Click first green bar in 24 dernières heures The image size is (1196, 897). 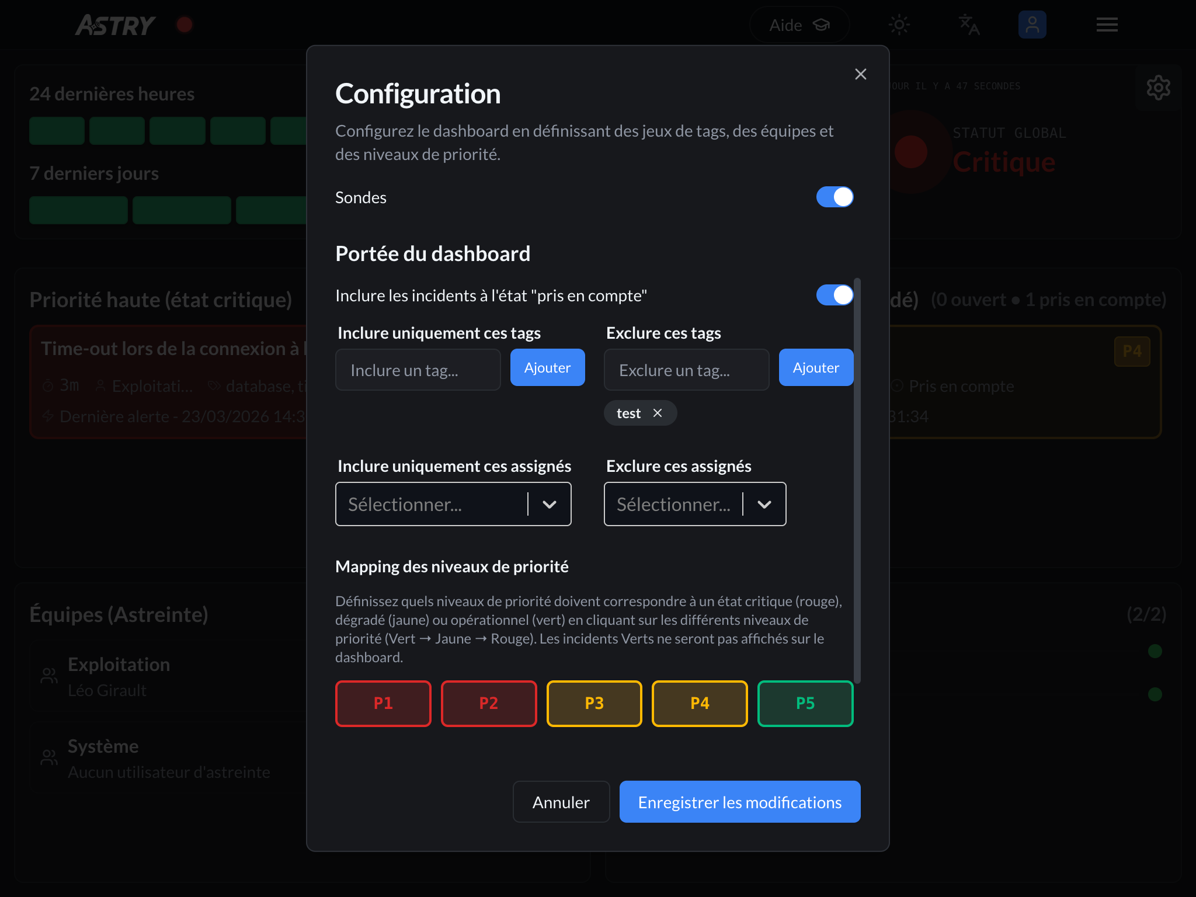click(57, 130)
